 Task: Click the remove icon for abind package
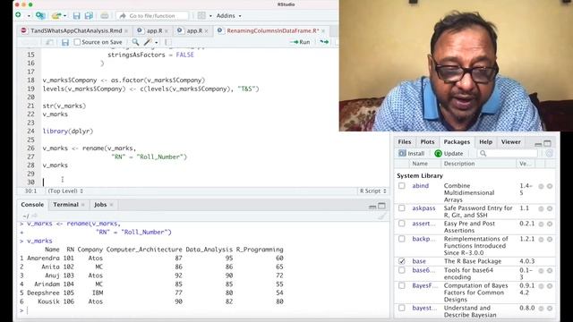[550, 186]
